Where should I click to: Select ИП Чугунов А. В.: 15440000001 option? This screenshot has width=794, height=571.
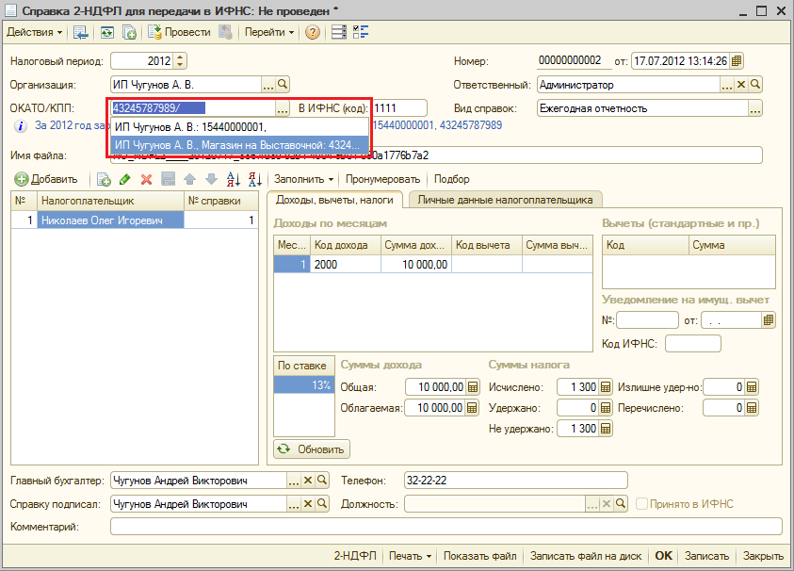[239, 127]
